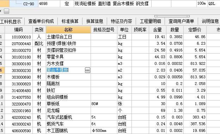Click the 含量 column header
The height and width of the screenshot is (134, 220).
158,30
